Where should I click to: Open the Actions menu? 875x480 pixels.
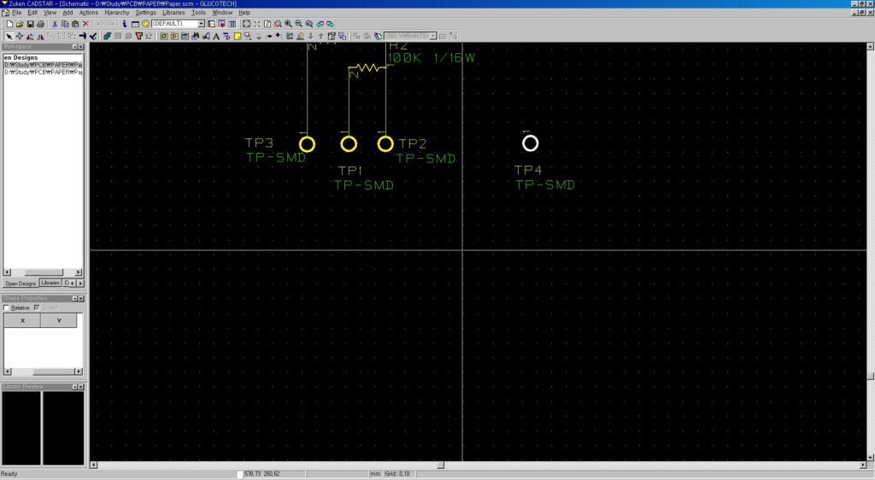[88, 12]
